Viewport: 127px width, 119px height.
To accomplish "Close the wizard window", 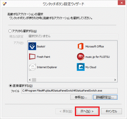I will 122,3.
